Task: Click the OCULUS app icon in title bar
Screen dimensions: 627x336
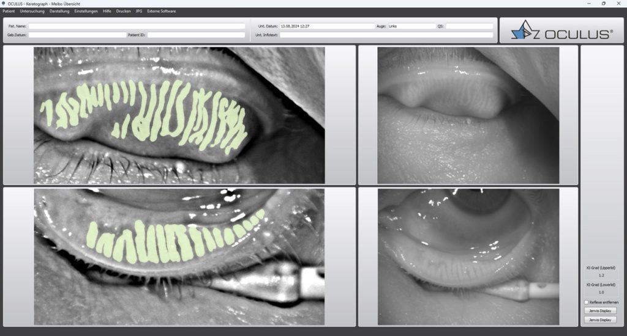Action: pos(4,4)
